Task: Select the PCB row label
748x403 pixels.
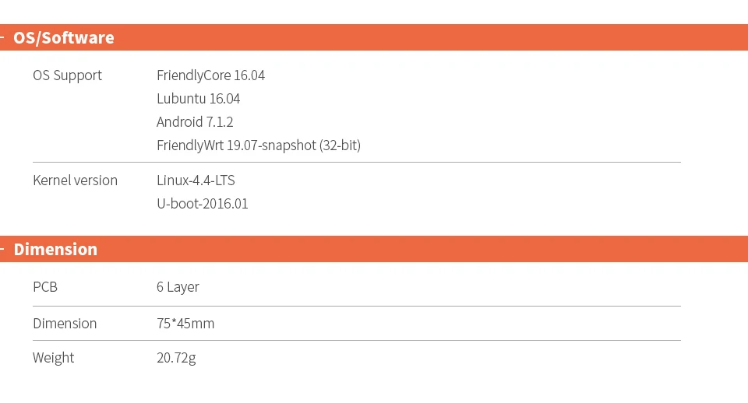Action: pyautogui.click(x=45, y=287)
